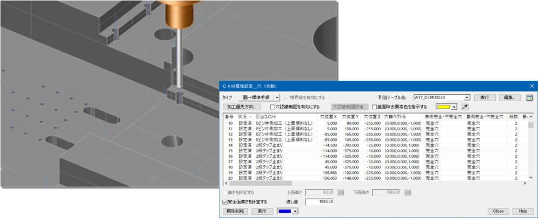538x218 pixels.
Task: Open the blue color dropdown next to 表示
Action: tap(295, 211)
